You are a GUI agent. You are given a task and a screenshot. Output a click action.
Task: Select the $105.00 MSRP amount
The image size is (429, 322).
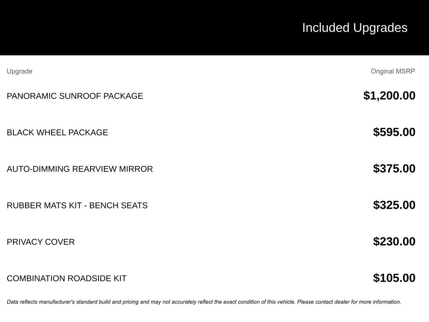[x=394, y=278]
